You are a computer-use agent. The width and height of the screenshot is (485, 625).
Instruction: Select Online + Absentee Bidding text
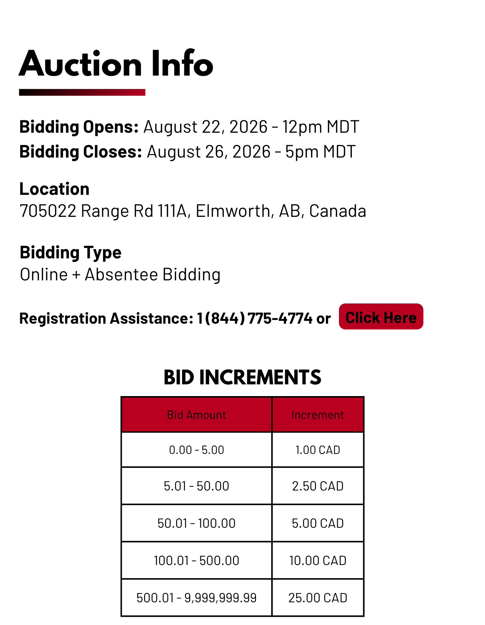[x=120, y=275]
